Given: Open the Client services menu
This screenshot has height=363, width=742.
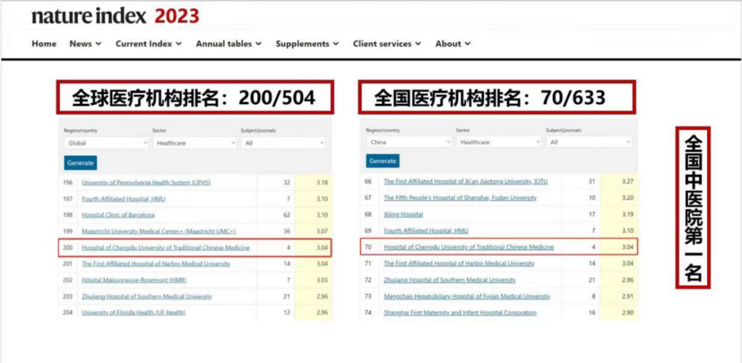Looking at the screenshot, I should pyautogui.click(x=387, y=43).
